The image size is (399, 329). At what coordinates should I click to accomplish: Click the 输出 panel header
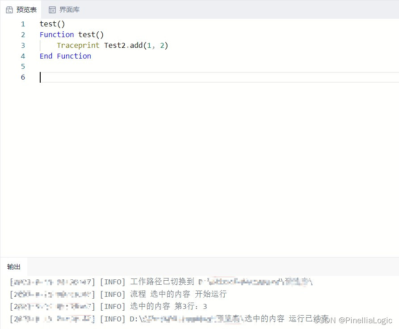(13, 267)
